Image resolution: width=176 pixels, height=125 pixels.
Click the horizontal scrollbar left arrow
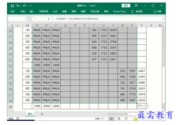click(x=106, y=114)
